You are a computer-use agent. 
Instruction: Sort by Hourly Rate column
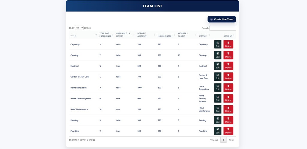pyautogui.click(x=166, y=35)
